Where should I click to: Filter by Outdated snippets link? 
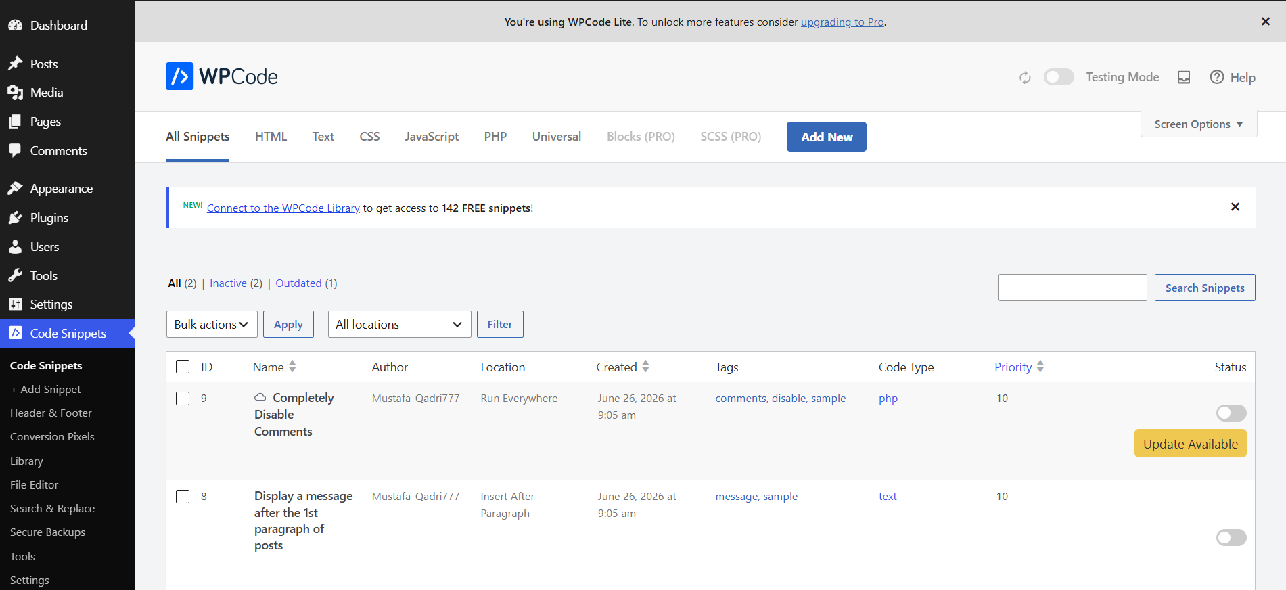[x=298, y=283]
